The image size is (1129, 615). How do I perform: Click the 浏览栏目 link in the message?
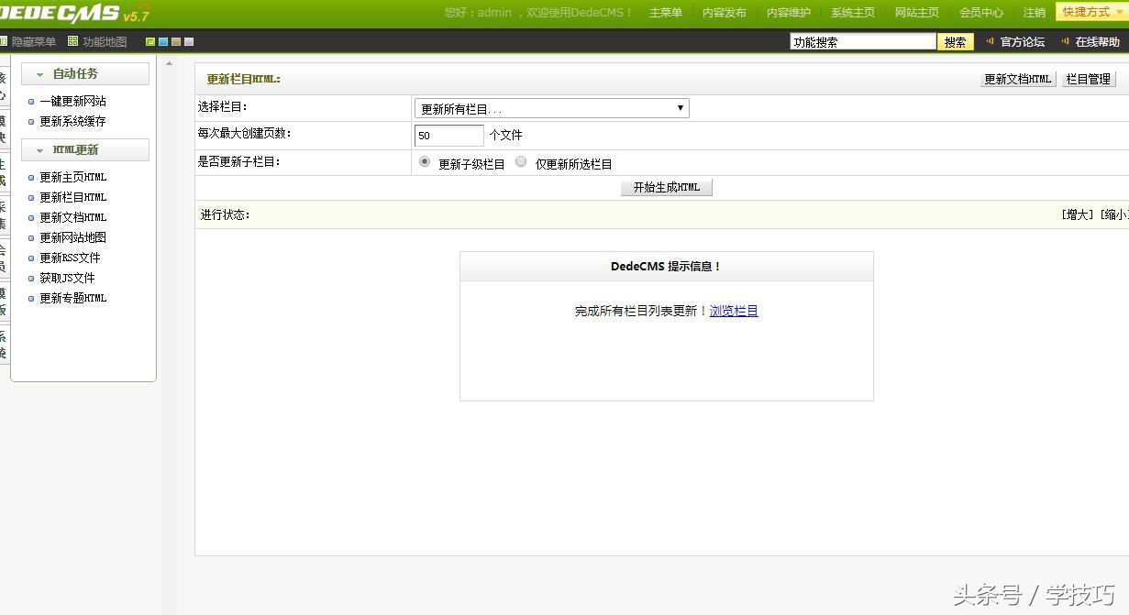734,311
